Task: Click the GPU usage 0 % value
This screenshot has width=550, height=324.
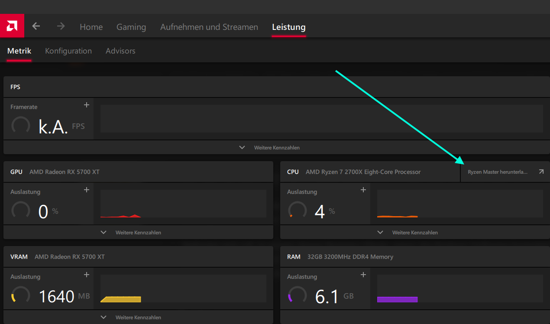Action: (48, 212)
